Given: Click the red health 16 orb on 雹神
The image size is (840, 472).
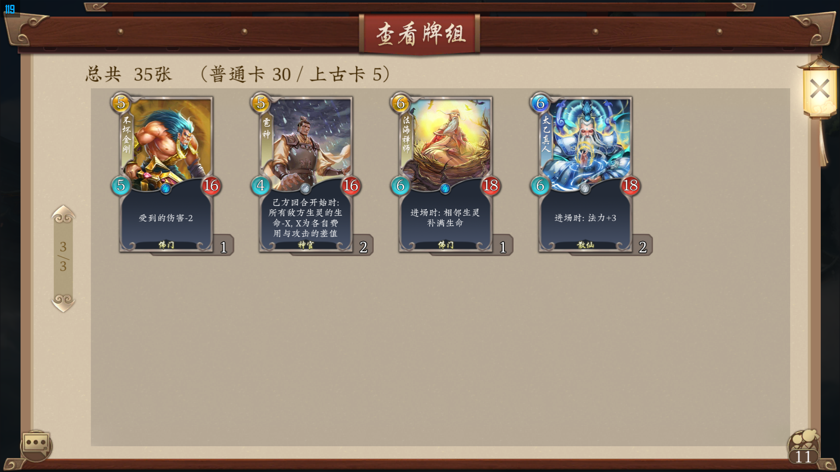Looking at the screenshot, I should 350,186.
